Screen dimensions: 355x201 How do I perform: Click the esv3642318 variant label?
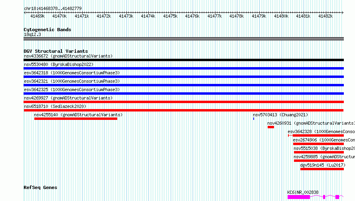pos(72,73)
